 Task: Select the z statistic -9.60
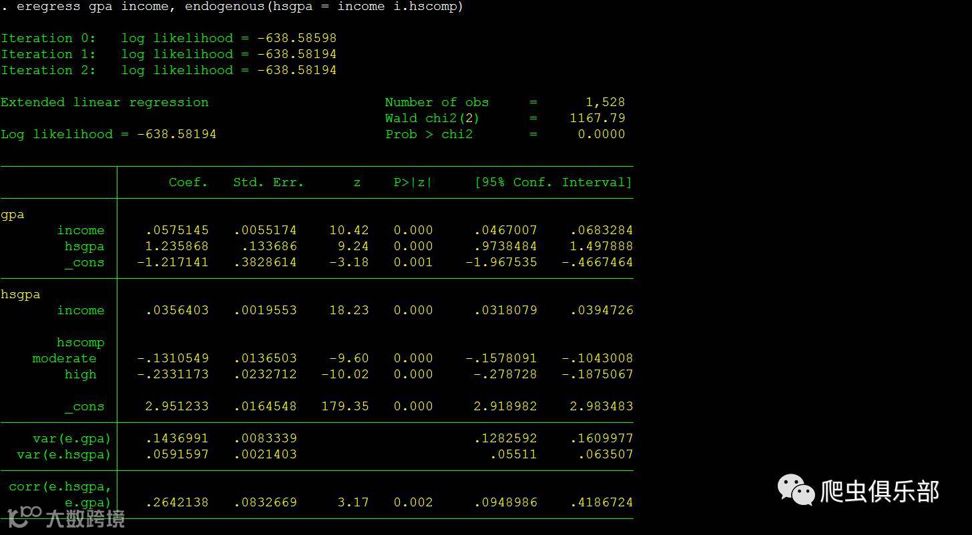pos(349,358)
